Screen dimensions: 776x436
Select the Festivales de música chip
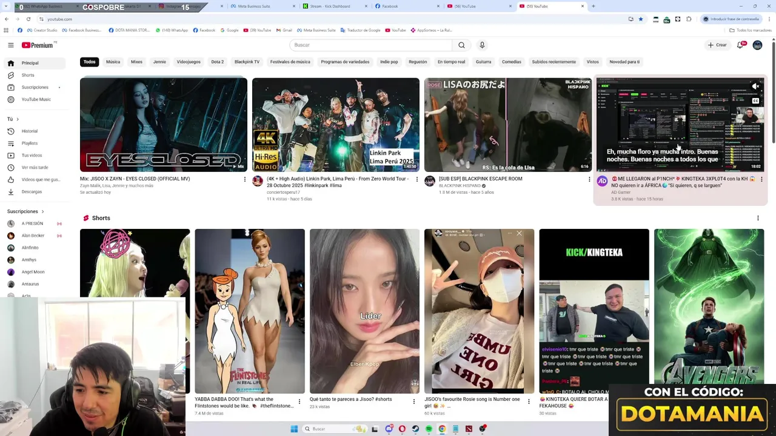[x=290, y=62]
